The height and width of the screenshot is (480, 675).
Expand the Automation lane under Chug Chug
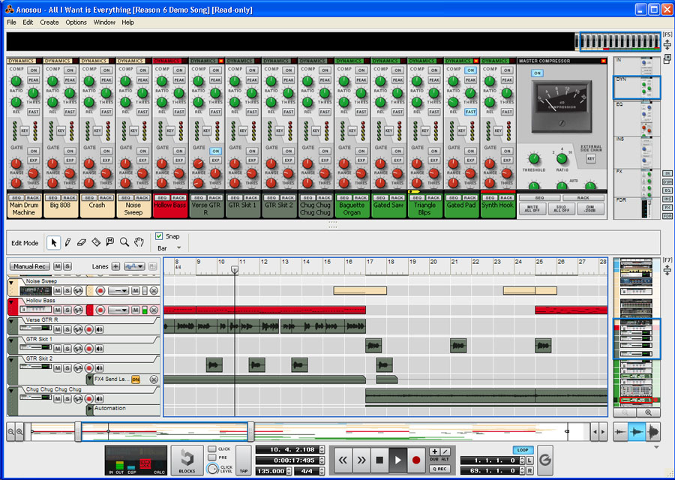90,408
